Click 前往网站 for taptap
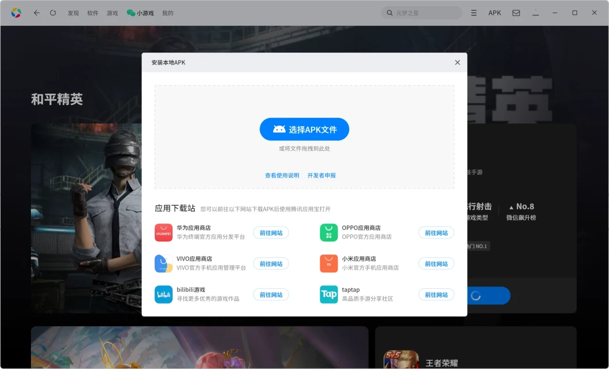This screenshot has height=369, width=609. click(x=436, y=294)
